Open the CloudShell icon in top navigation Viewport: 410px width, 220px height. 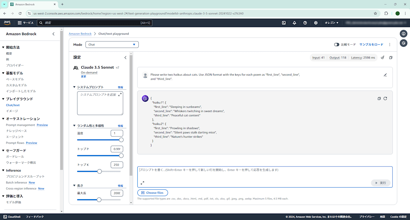[284, 23]
